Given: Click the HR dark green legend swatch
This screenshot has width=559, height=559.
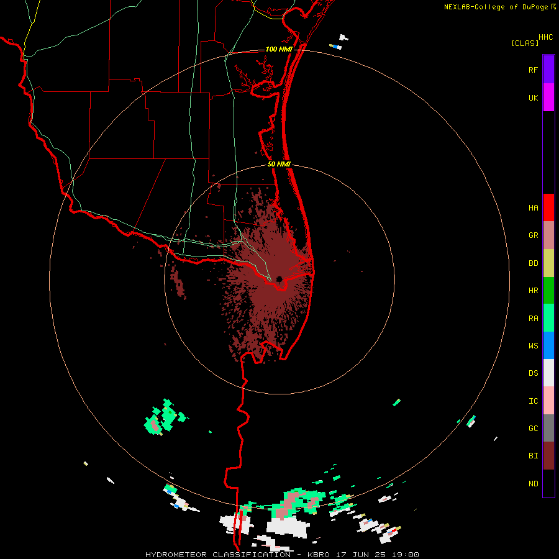Looking at the screenshot, I should pos(548,291).
